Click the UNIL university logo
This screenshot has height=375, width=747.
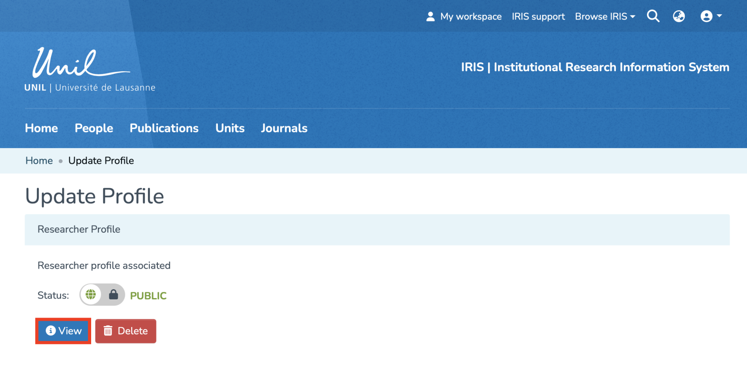[90, 70]
